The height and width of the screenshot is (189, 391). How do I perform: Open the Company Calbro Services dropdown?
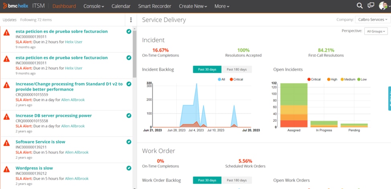(372, 20)
